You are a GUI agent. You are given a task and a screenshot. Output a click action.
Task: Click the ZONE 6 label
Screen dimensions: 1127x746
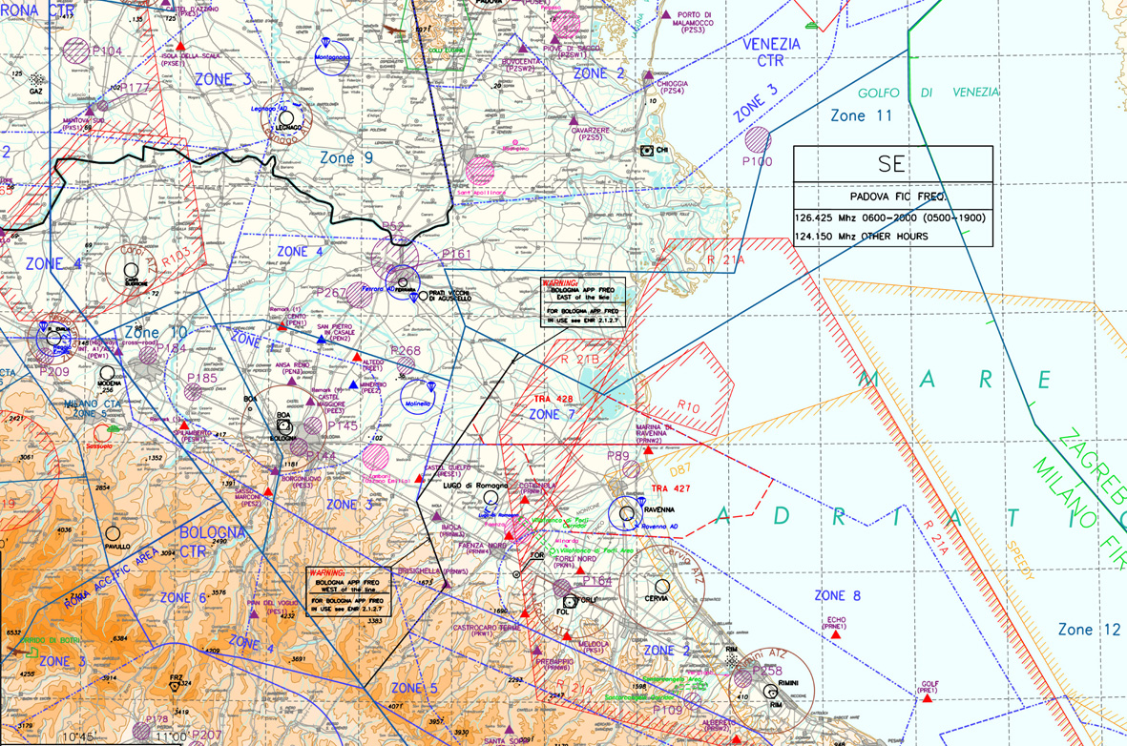coord(183,597)
